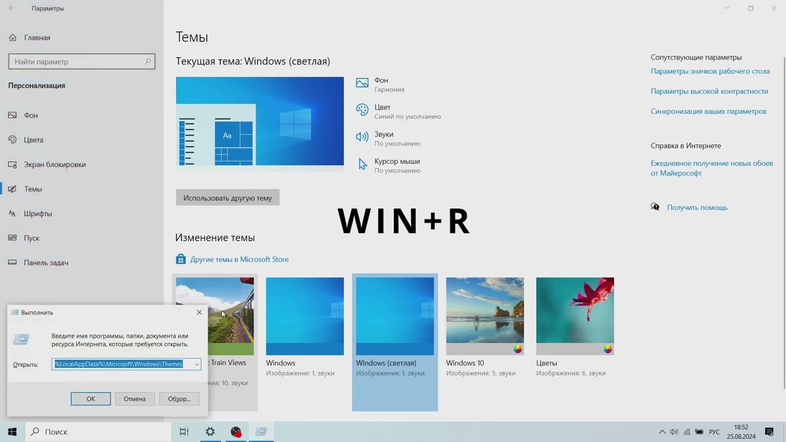Open Синхронизация ваших параметров link

point(709,112)
